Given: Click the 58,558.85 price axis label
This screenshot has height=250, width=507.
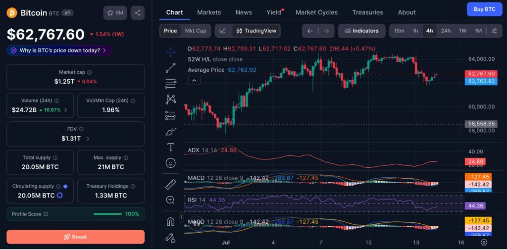Looking at the screenshot, I should [480, 124].
